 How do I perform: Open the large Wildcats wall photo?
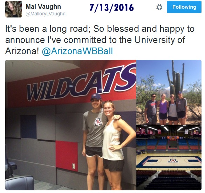coord(70,125)
